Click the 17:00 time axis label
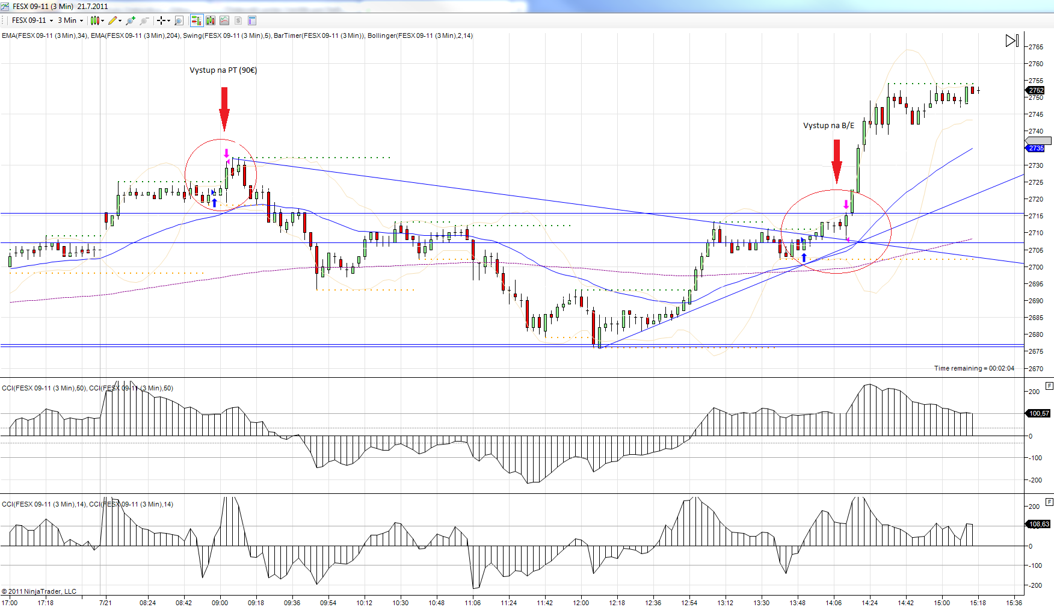 (9, 603)
